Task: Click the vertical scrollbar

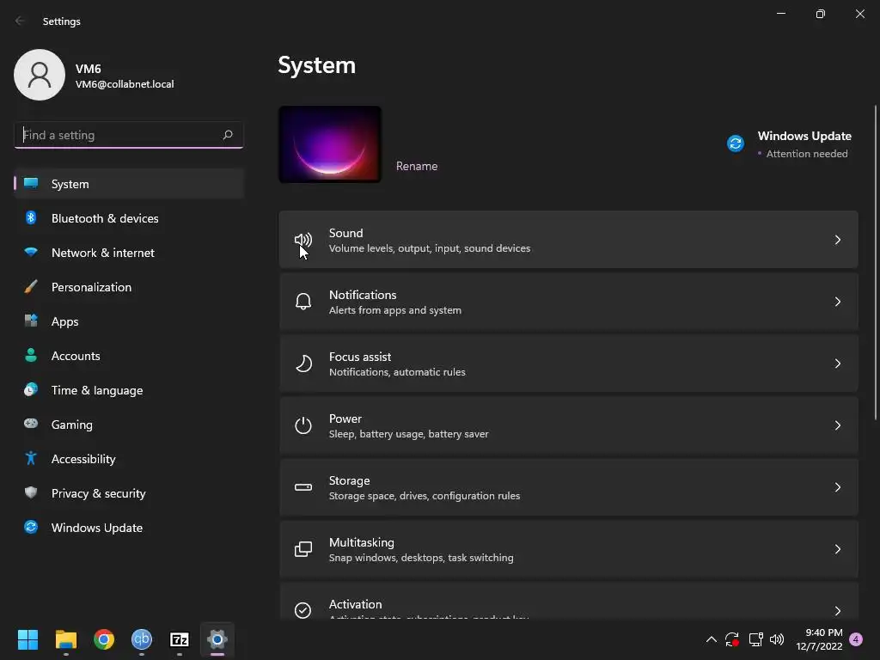Action: pyautogui.click(x=876, y=262)
